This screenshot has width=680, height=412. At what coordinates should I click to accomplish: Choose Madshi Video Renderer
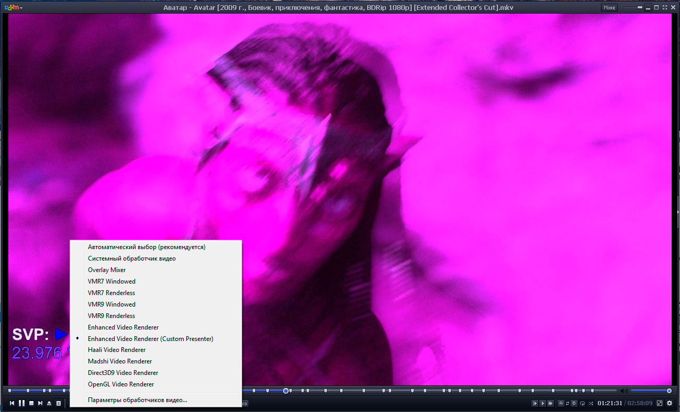coord(156,361)
